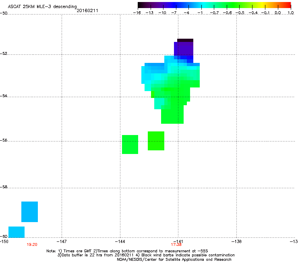Click the latitude axis label '-56'

click(x=4, y=140)
